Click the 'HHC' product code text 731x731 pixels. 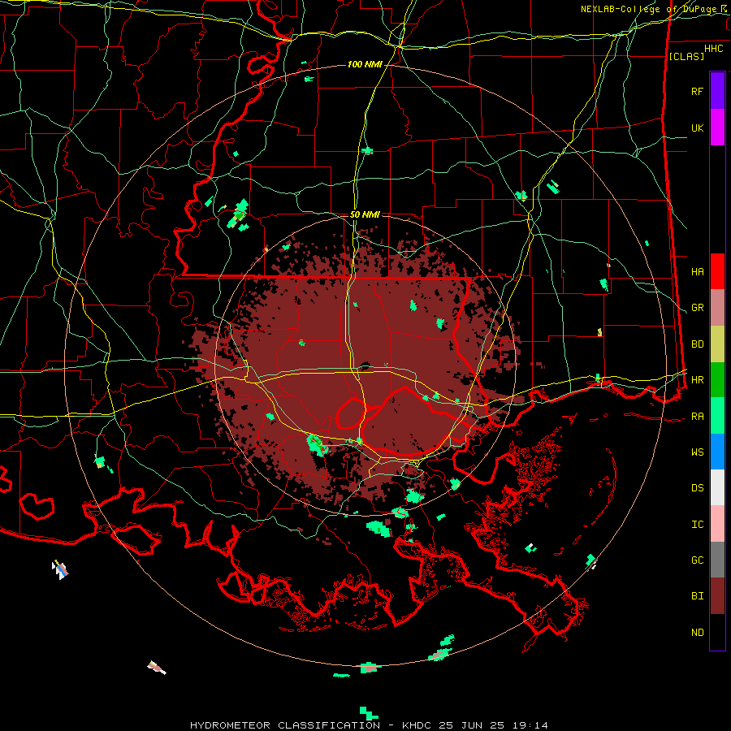click(714, 49)
